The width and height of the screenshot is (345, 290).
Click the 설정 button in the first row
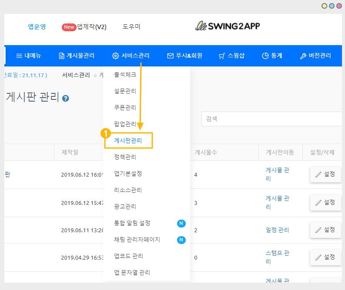coord(325,174)
